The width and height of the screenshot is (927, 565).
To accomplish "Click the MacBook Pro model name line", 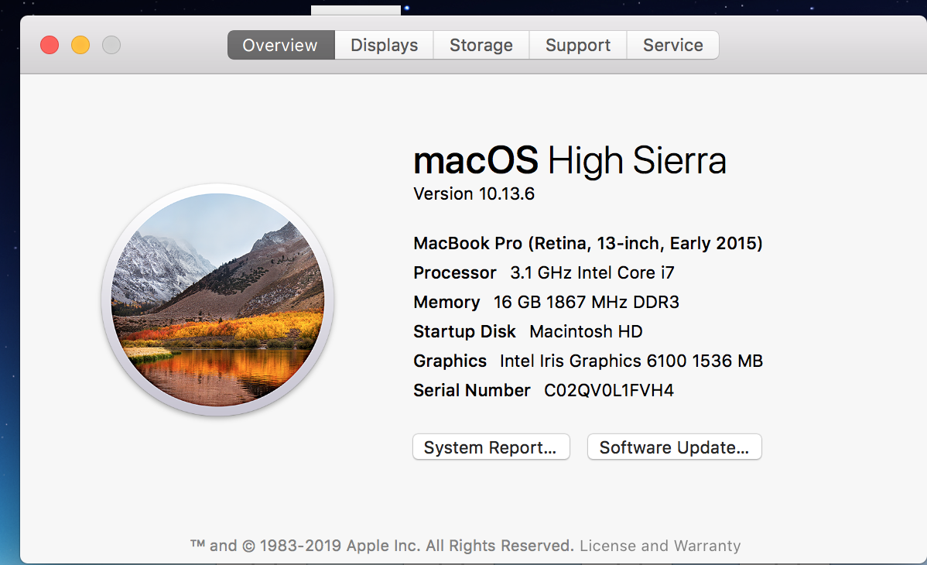I will tap(588, 243).
